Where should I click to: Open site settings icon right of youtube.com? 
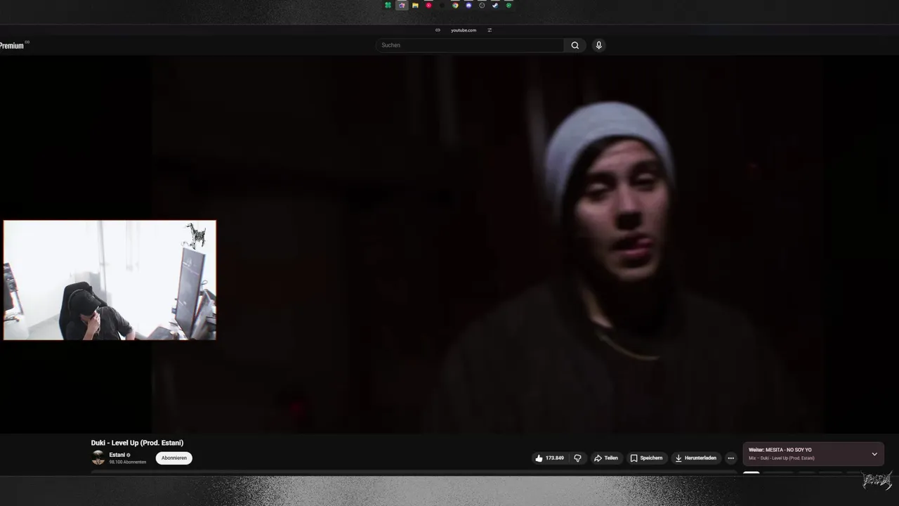(x=490, y=30)
